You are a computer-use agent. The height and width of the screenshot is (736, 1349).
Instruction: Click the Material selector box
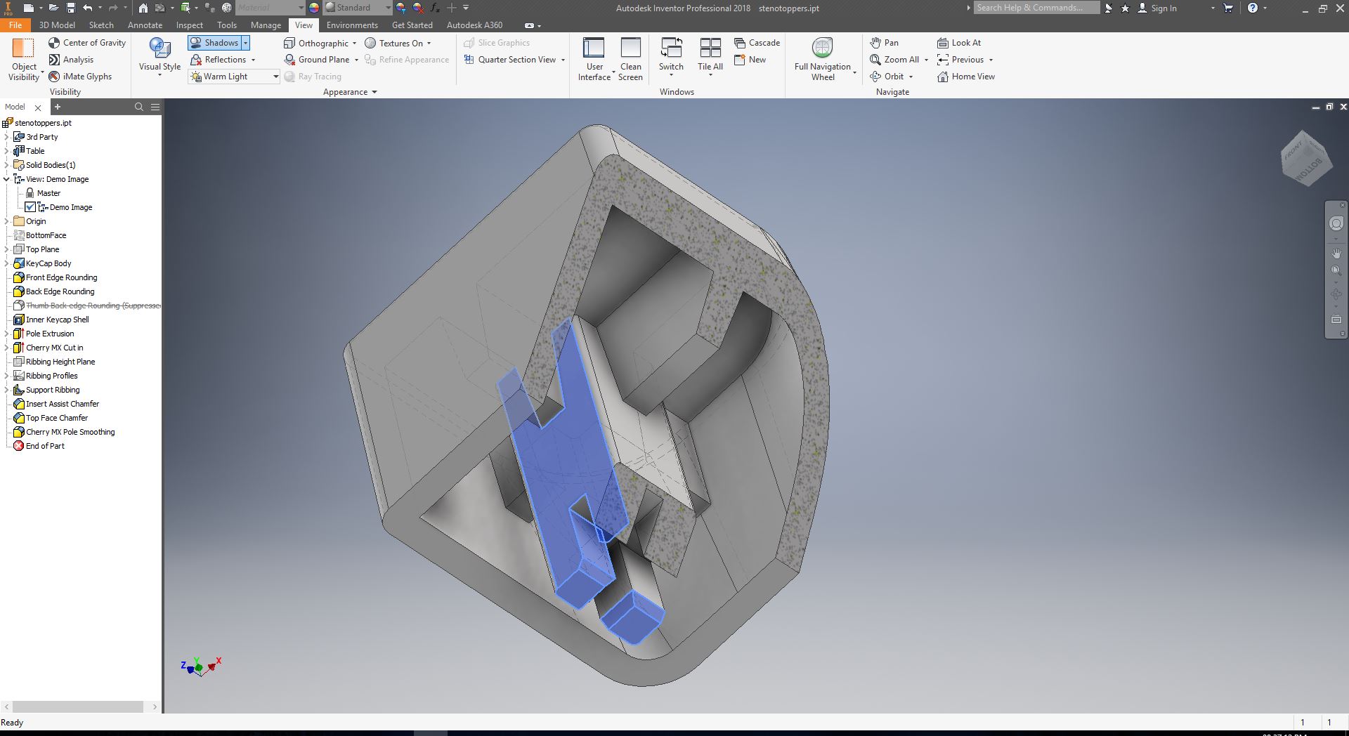[x=270, y=8]
